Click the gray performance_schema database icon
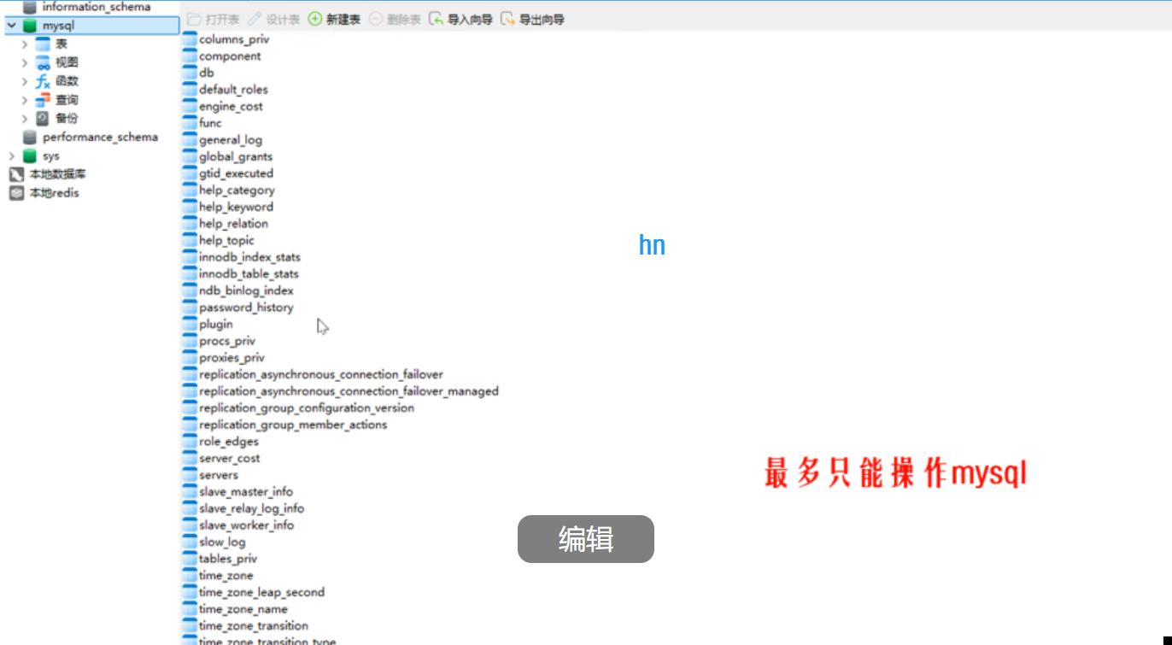This screenshot has width=1172, height=645. 30,138
